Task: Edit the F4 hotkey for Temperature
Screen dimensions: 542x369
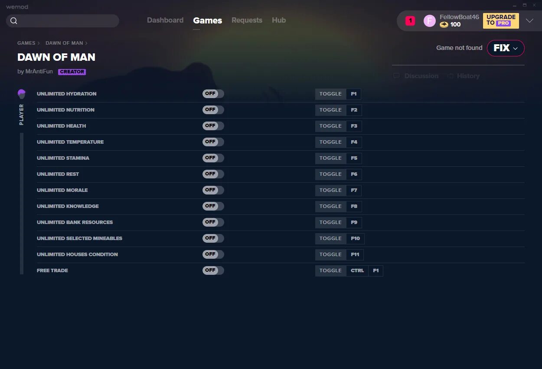Action: pyautogui.click(x=354, y=142)
